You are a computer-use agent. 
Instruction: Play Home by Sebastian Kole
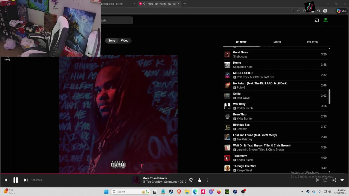click(275, 65)
